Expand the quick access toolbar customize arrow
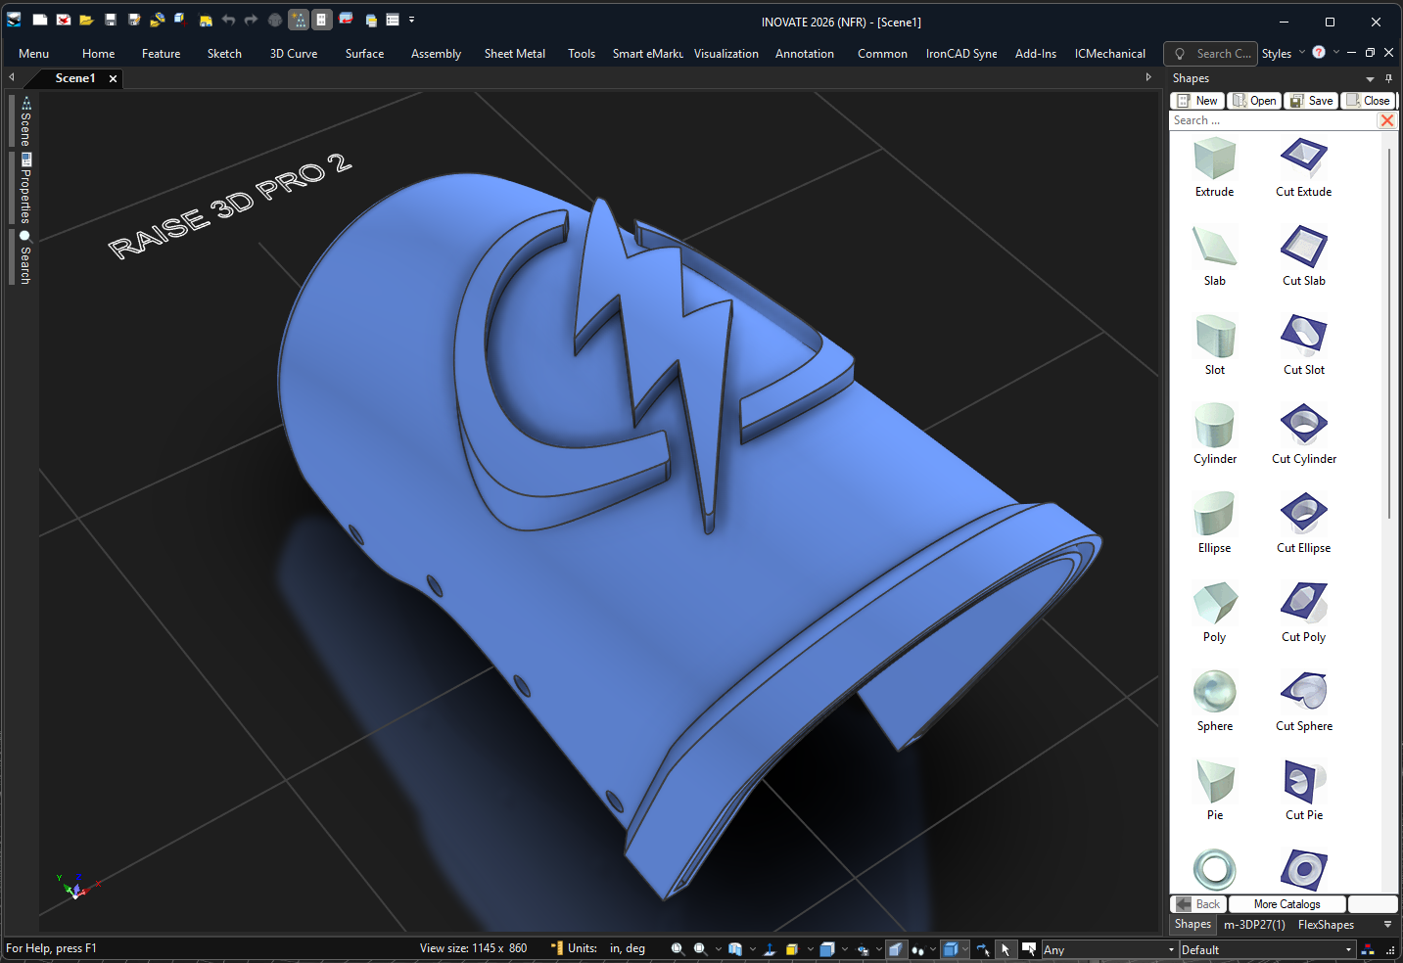The image size is (1403, 963). click(411, 20)
